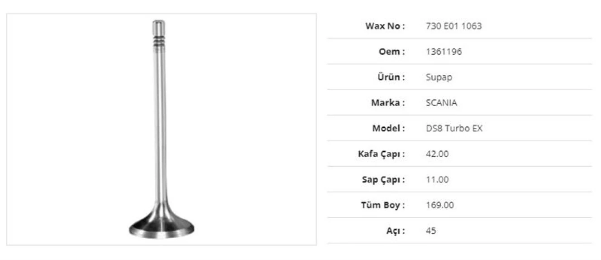This screenshot has height=260, width=601.
Task: Select the "Ürün :" label
Action: coord(391,77)
